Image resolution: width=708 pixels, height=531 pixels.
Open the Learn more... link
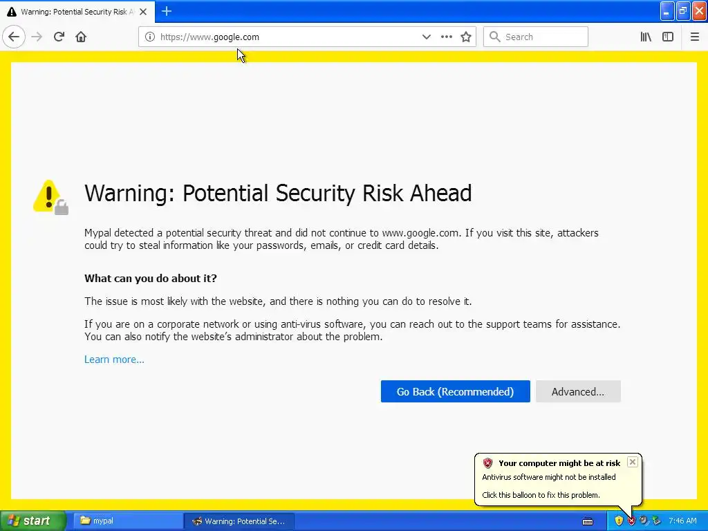click(x=114, y=360)
